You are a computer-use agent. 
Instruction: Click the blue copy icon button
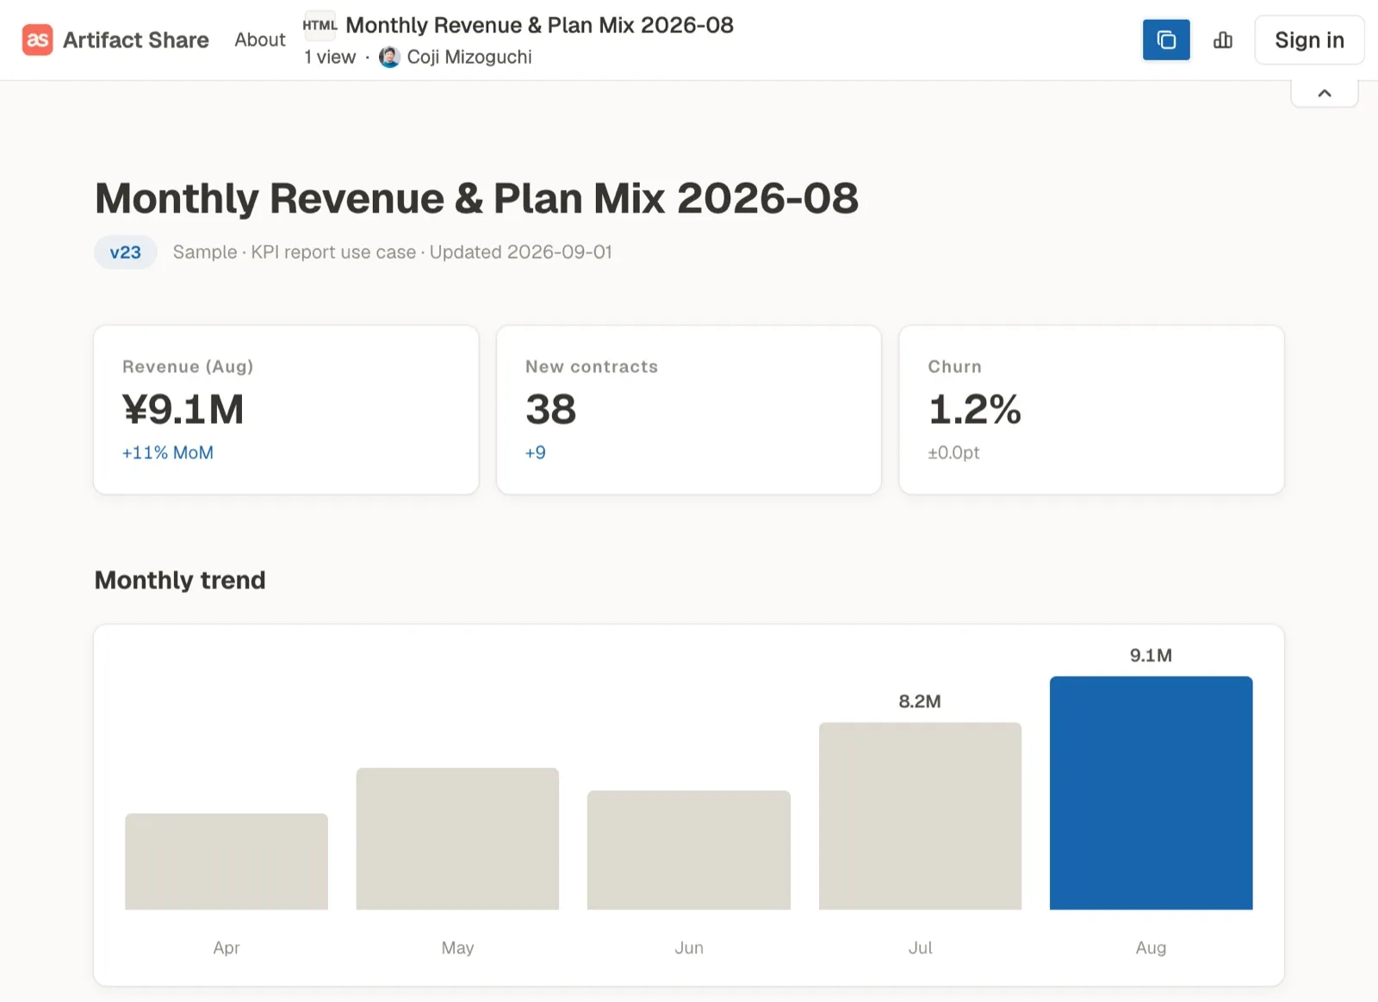(x=1166, y=40)
